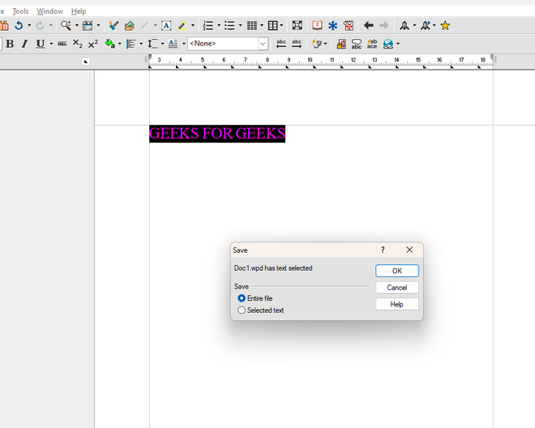Click the Redo icon
Screen dimensions: 535x428
pyautogui.click(x=40, y=26)
